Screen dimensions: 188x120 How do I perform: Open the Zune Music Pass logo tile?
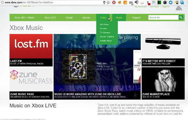[31, 79]
